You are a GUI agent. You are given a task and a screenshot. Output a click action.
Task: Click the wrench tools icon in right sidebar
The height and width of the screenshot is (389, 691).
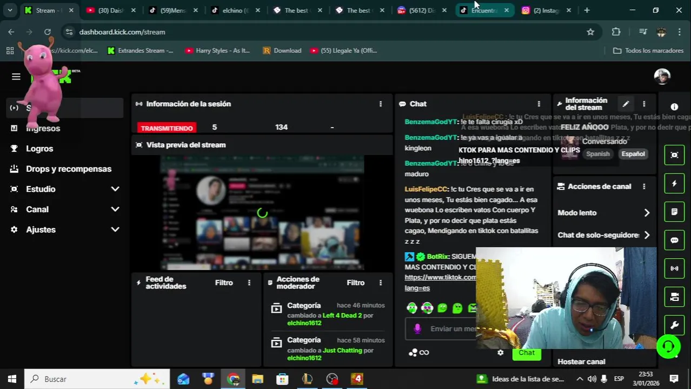[x=674, y=325]
